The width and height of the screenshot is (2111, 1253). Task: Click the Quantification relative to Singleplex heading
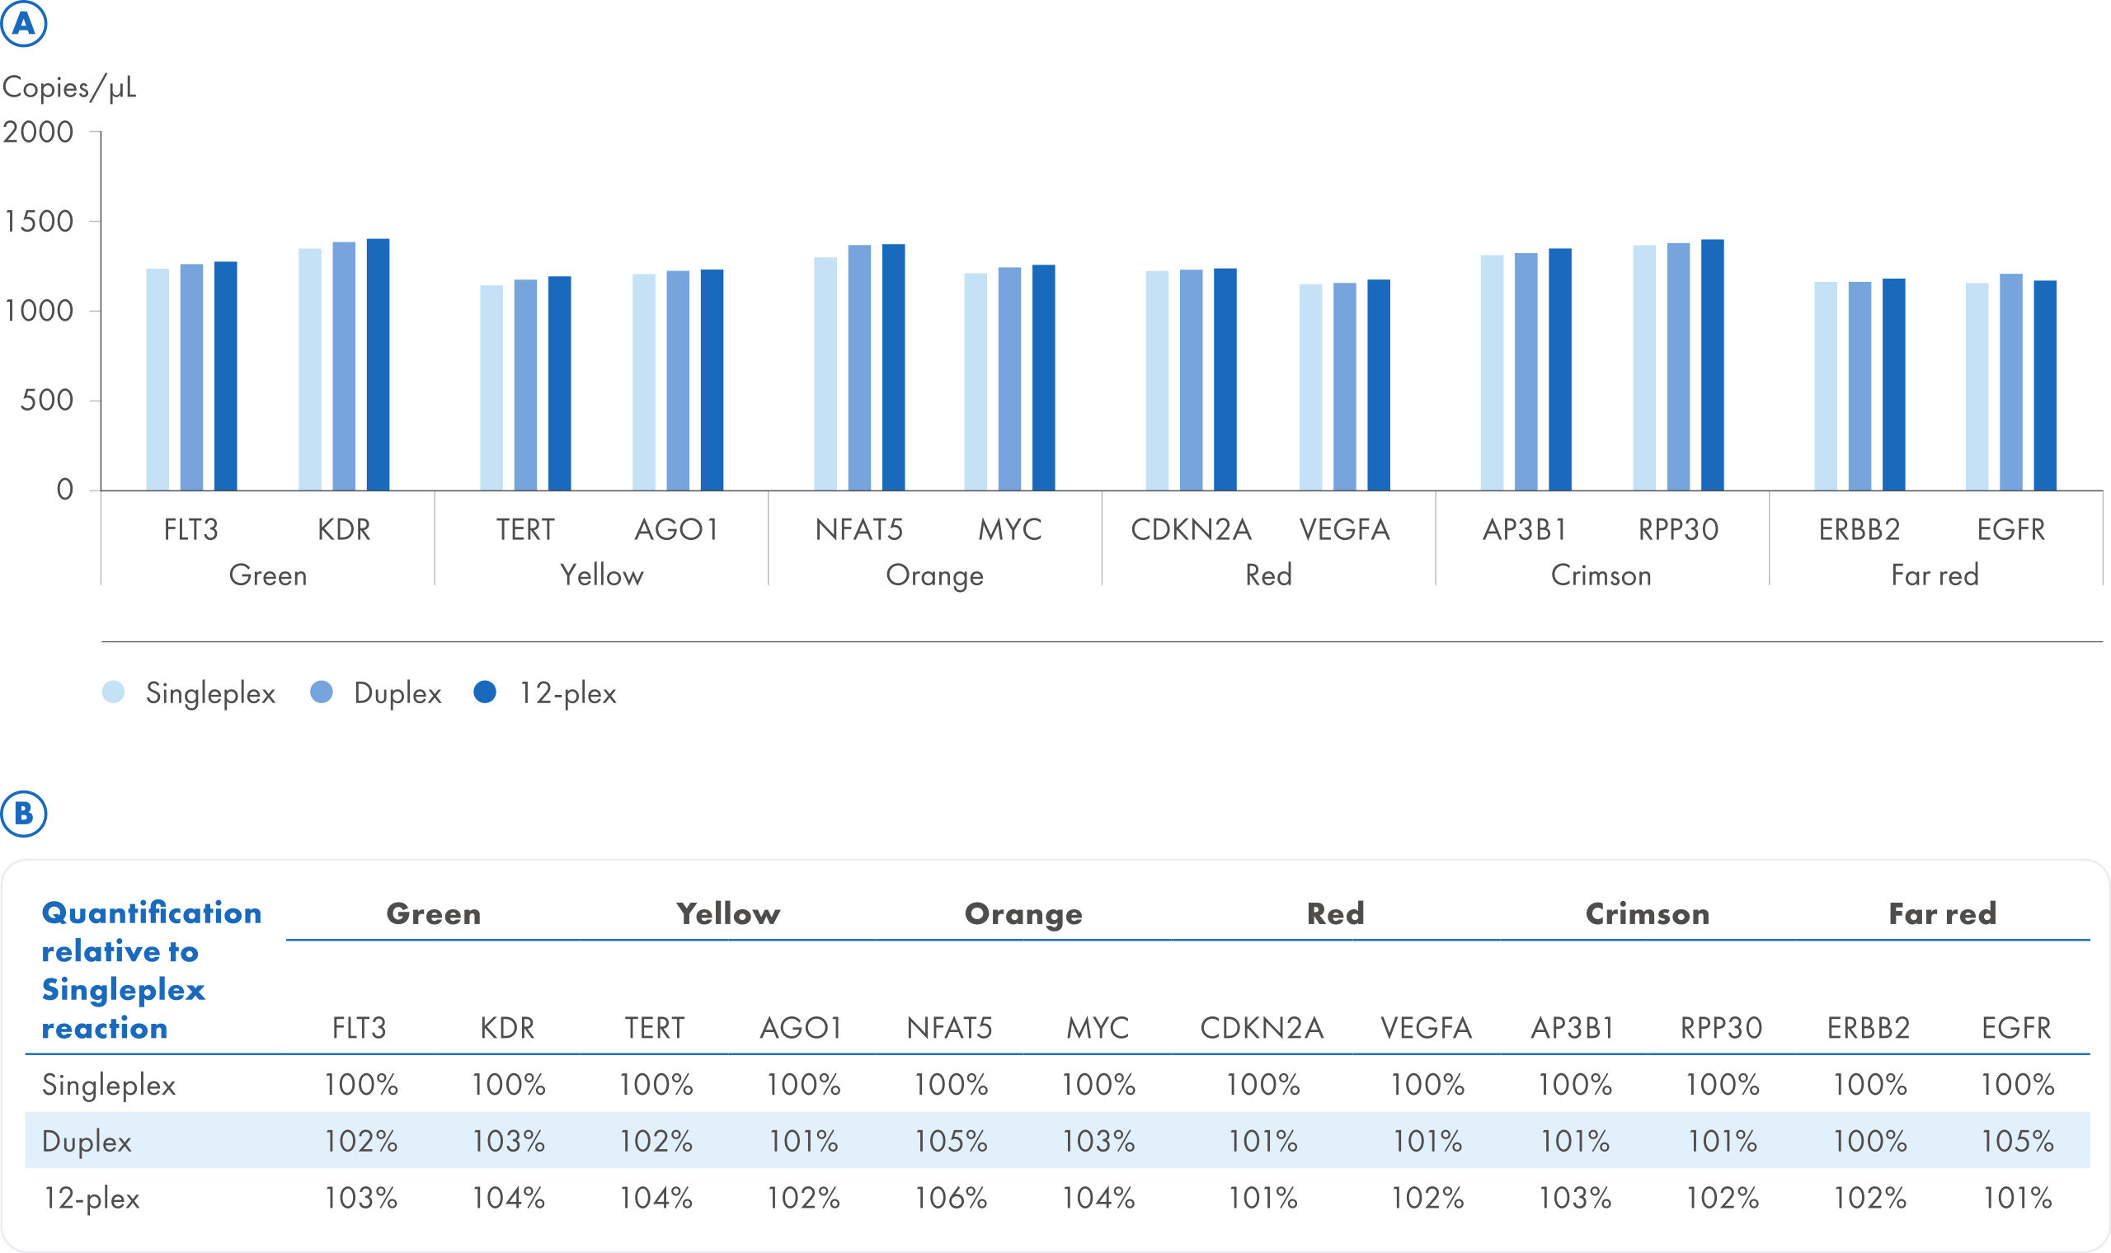150,970
